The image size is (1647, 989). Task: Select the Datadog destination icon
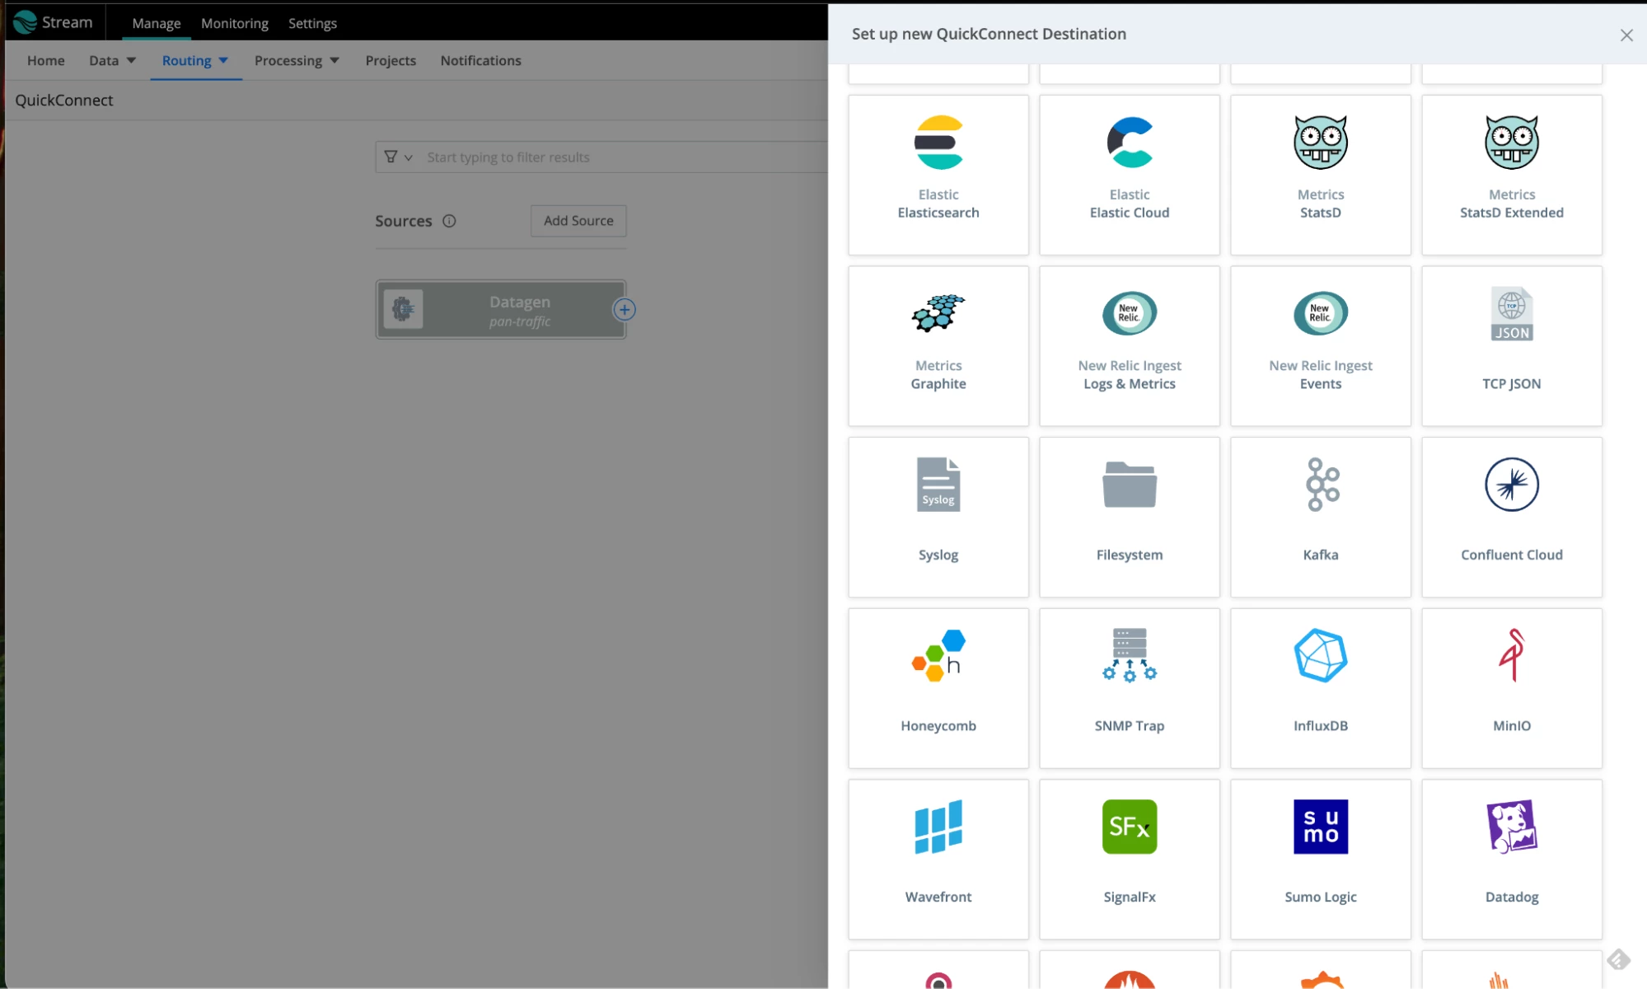(1512, 827)
